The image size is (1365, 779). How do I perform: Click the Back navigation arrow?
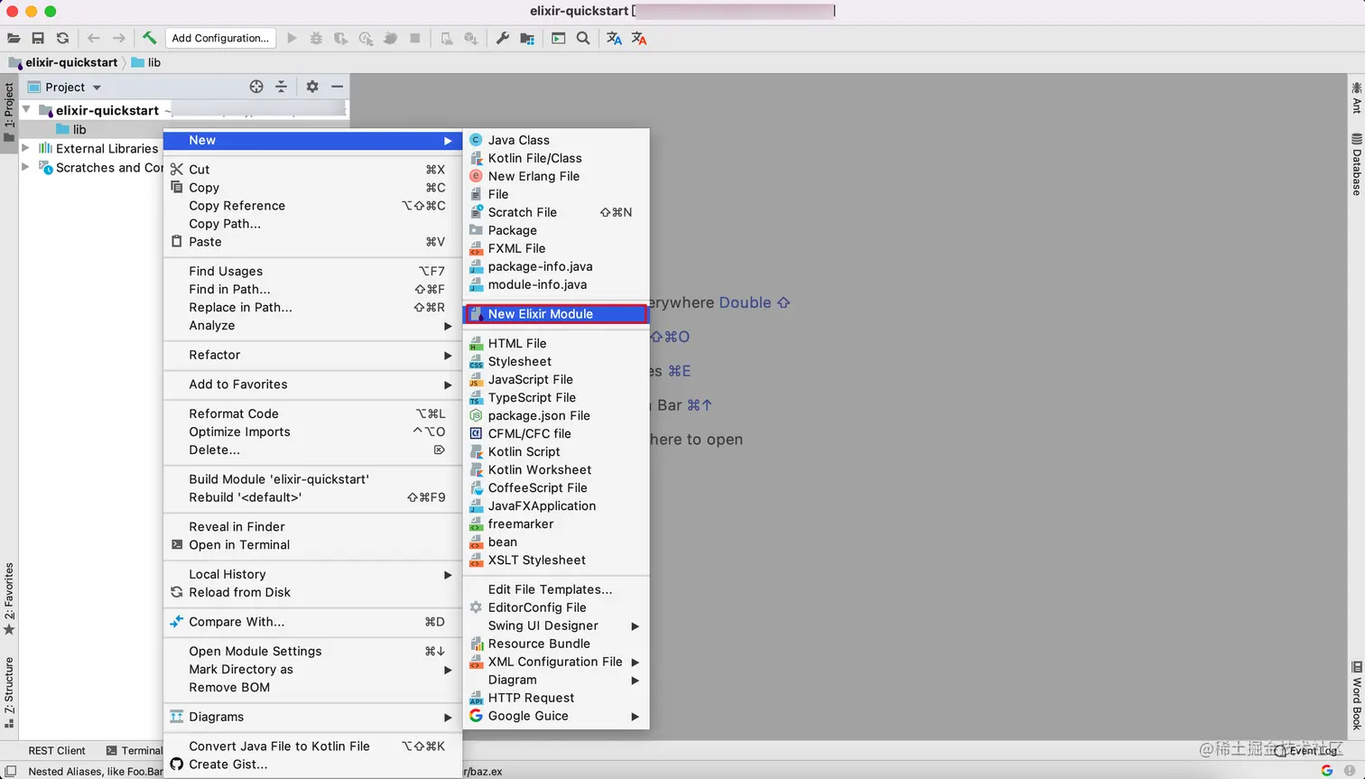(x=94, y=38)
